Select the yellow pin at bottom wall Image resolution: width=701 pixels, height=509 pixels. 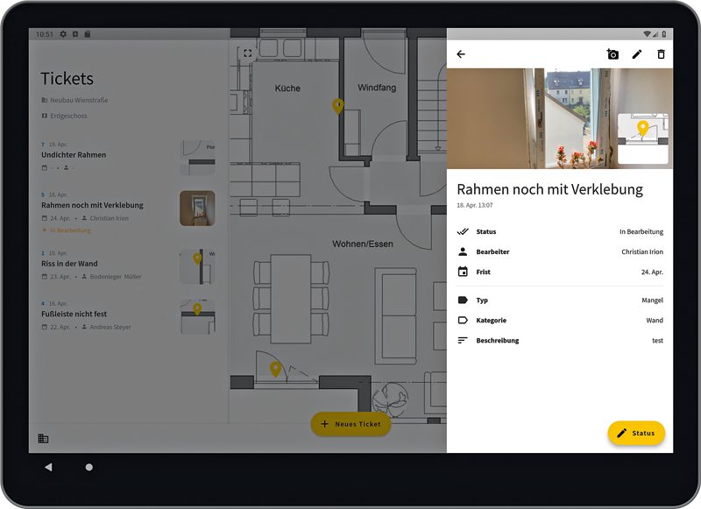275,370
